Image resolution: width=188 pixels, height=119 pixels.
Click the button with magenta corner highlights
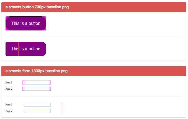point(26,23)
